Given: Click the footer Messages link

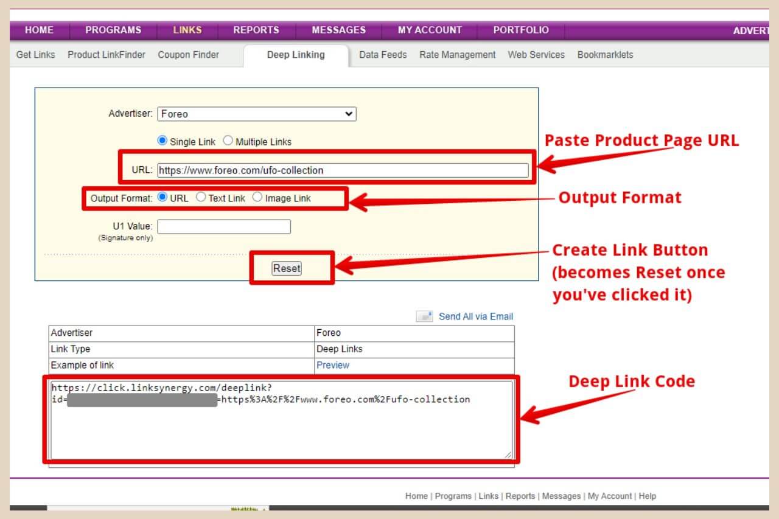Looking at the screenshot, I should pos(562,496).
